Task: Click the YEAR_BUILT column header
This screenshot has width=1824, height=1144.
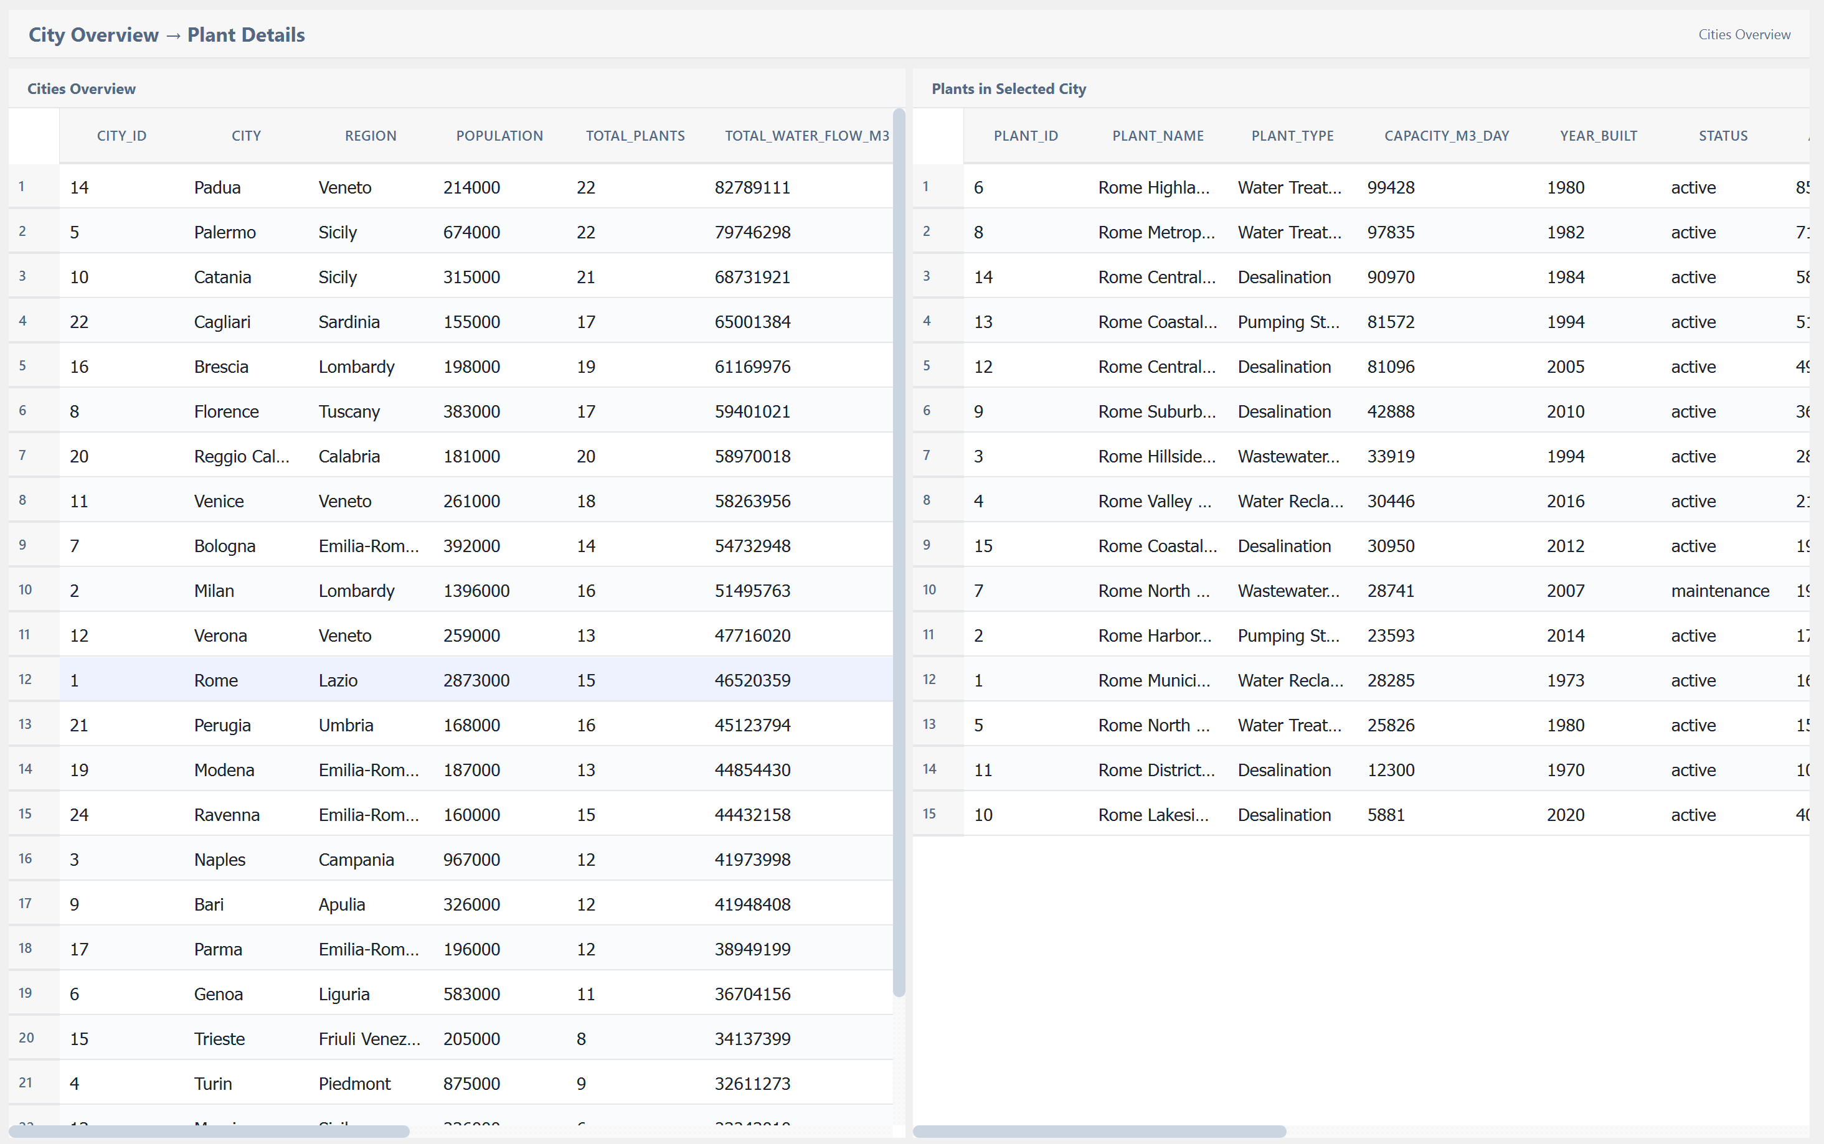Action: click(x=1598, y=136)
